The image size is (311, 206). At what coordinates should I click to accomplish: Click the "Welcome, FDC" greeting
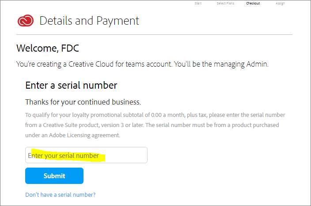[48, 48]
